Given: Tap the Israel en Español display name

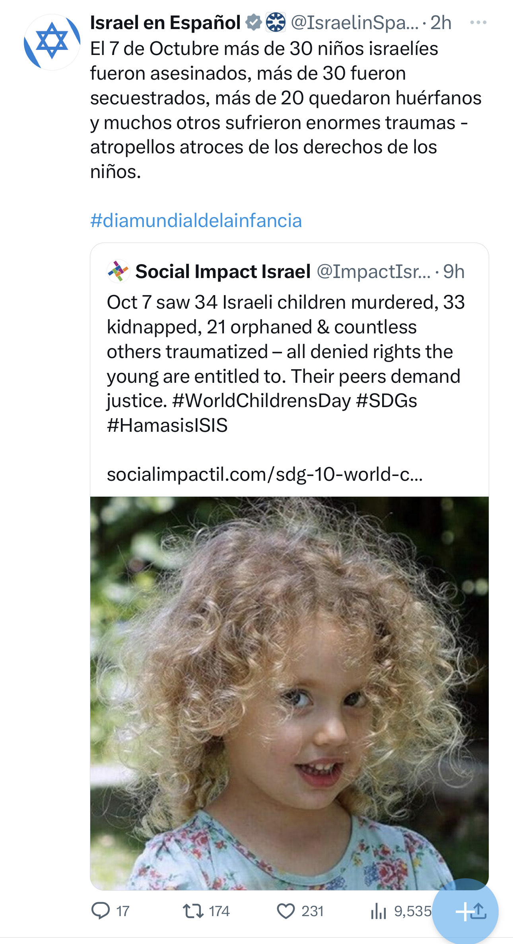Looking at the screenshot, I should (165, 23).
